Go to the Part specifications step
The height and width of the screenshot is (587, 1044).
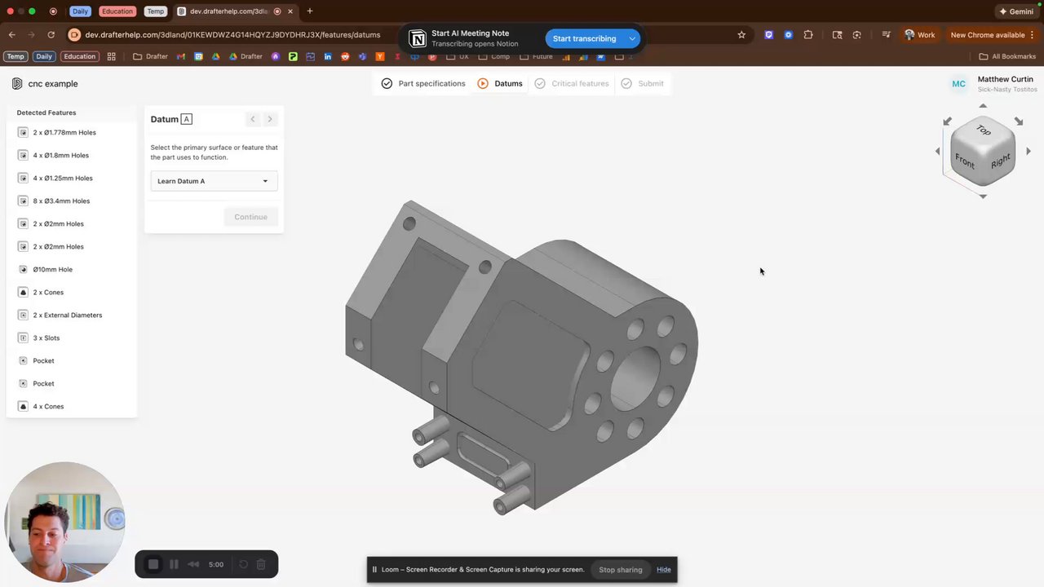[x=423, y=83]
